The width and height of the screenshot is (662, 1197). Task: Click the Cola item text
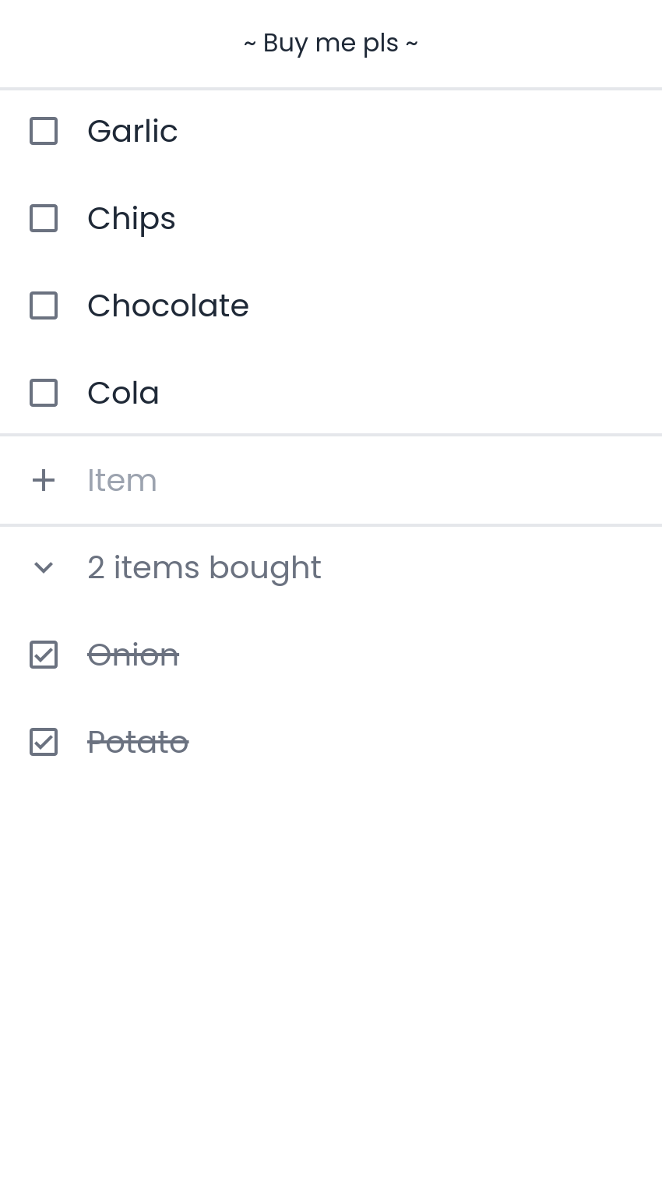(123, 393)
